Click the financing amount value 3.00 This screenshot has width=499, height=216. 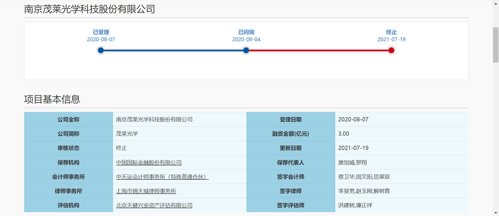click(344, 134)
